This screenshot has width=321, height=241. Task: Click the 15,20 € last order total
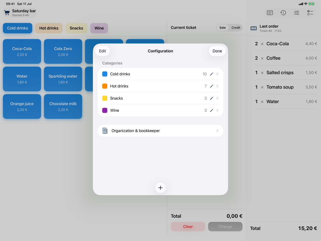tap(308, 228)
